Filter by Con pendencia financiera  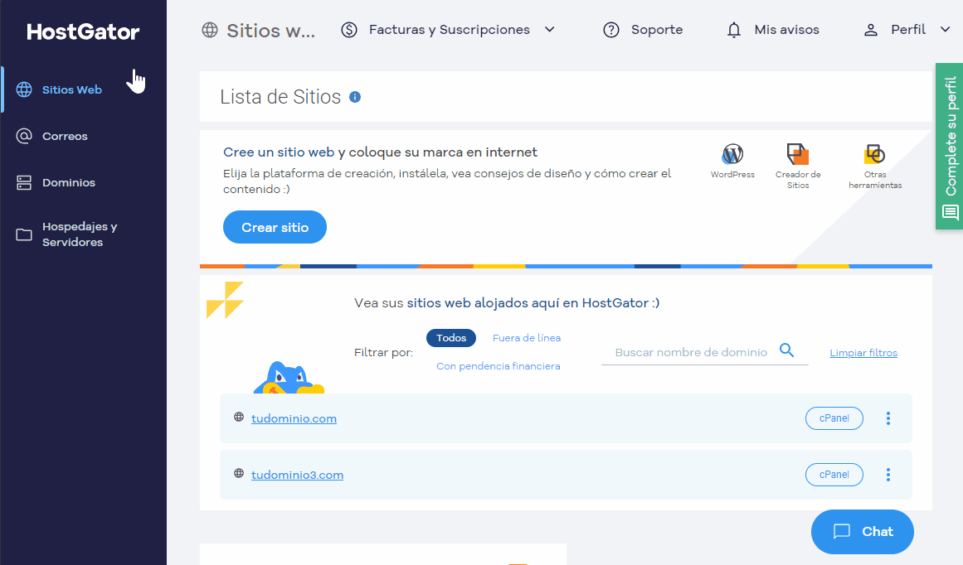[x=498, y=365]
